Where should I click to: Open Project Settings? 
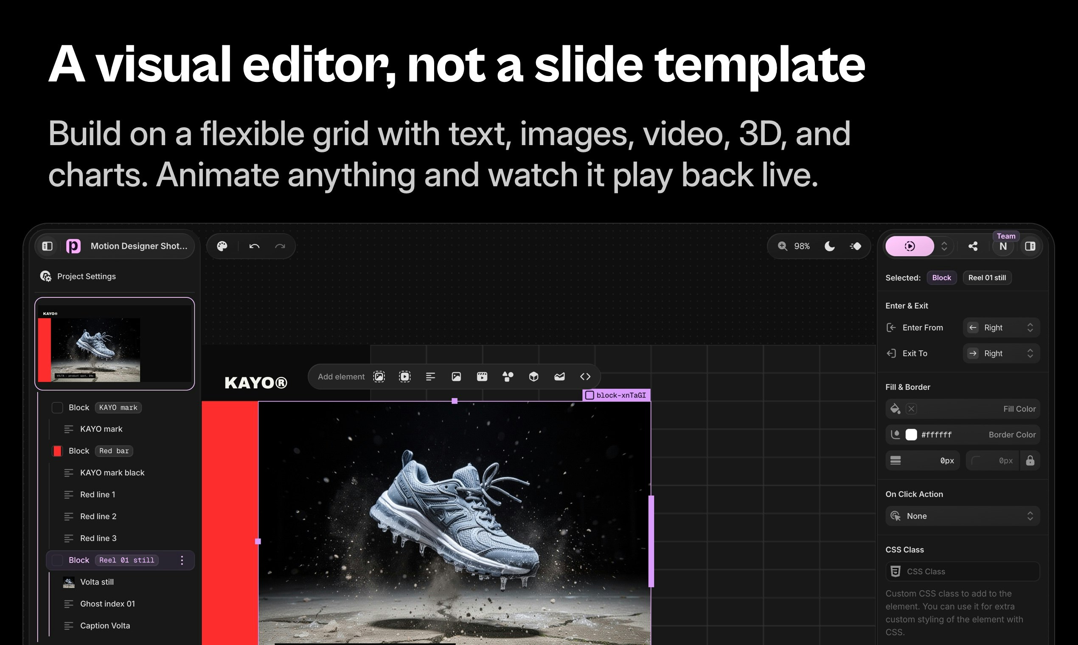(78, 276)
